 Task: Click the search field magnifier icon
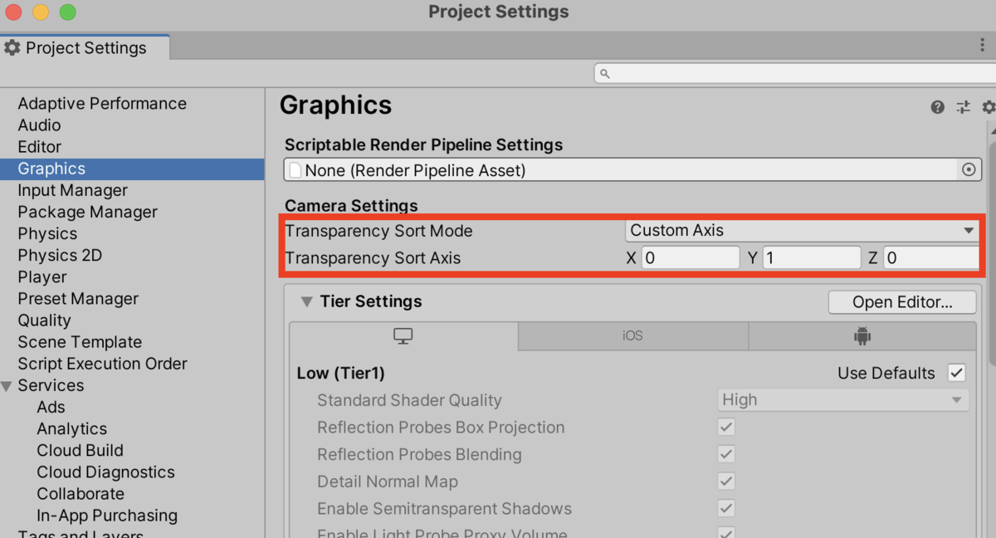coord(604,74)
